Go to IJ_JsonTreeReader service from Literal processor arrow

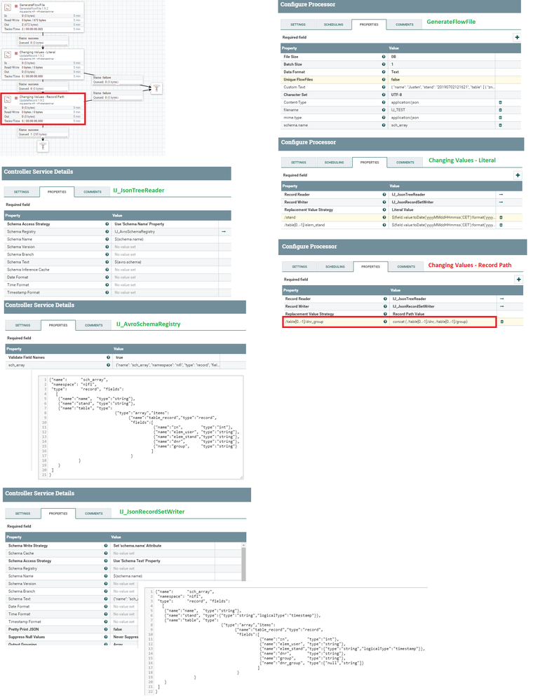click(501, 195)
